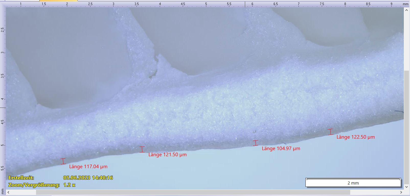The image size is (410, 196).
Task: Click the Zoom/Vergrößerung 1.2 x overlay
Action: click(x=42, y=185)
